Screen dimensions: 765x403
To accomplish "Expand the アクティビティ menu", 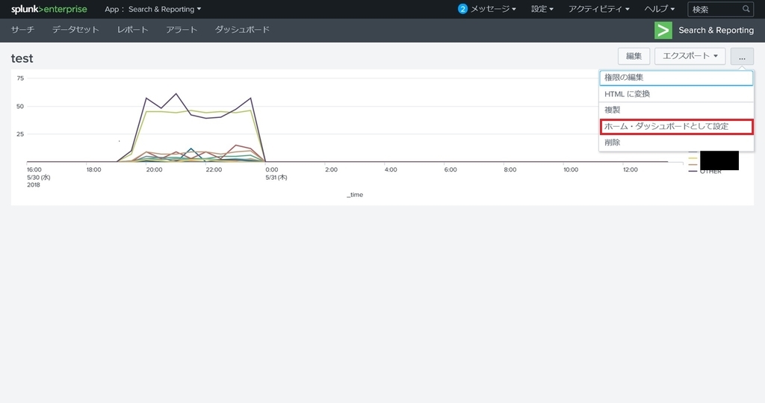I will [x=598, y=9].
